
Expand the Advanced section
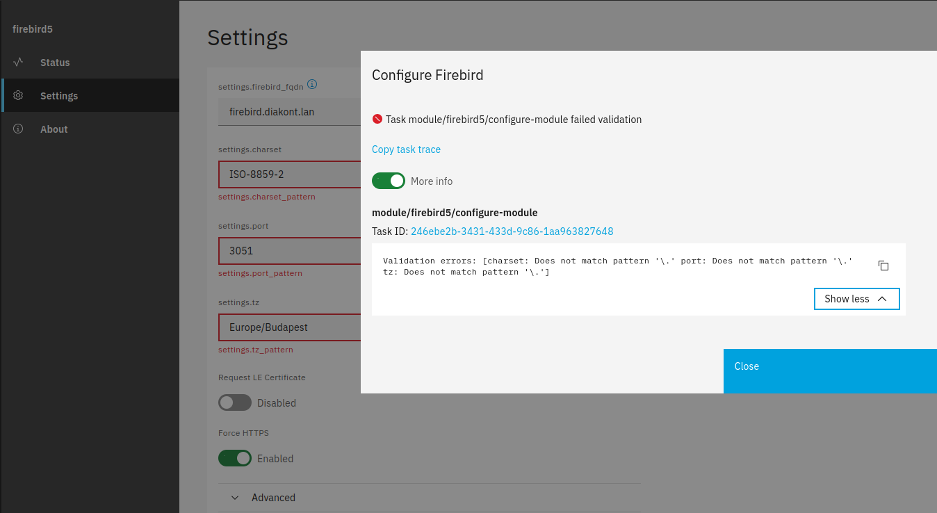(x=272, y=498)
